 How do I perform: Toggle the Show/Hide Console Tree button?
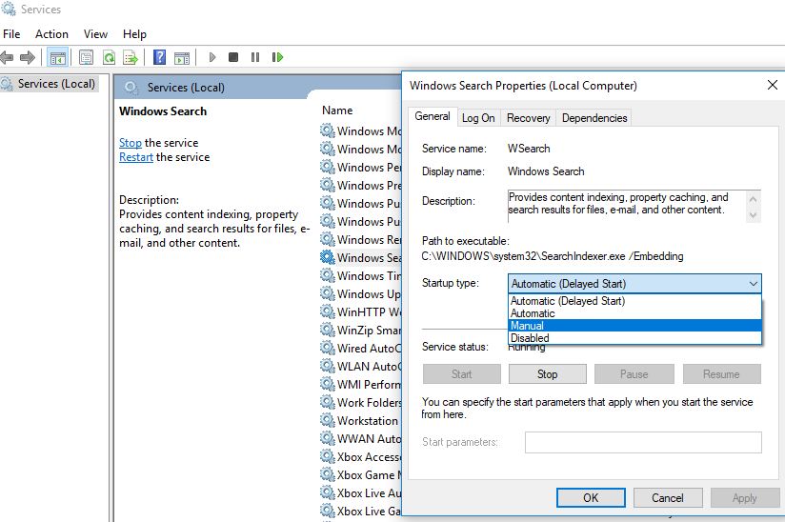(x=57, y=57)
